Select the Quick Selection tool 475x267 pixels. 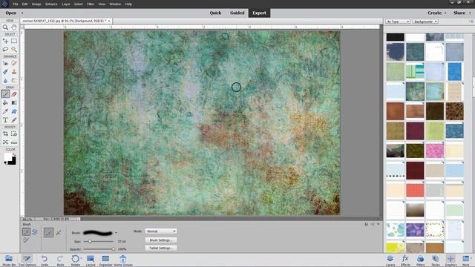click(x=14, y=50)
